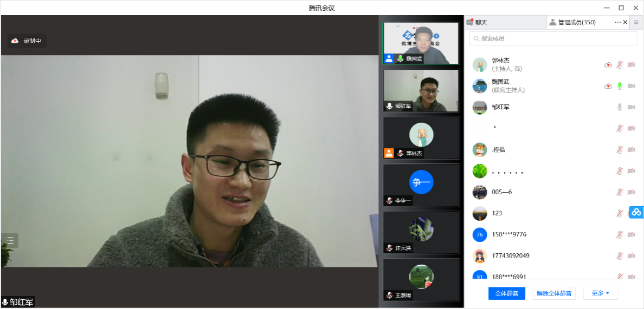Toggle 邹红军's camera in member list
Viewport: 644px width, 309px height.
tap(631, 107)
